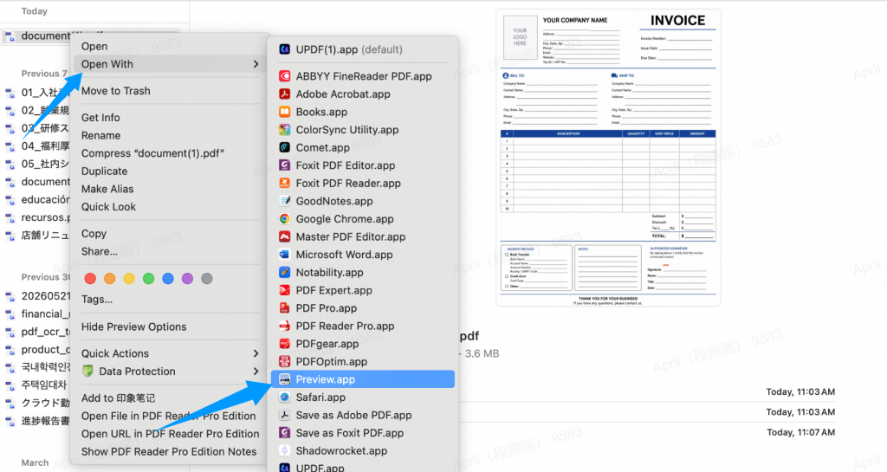The image size is (887, 472).
Task: Expand the Quick Actions submenu arrow
Action: [256, 353]
